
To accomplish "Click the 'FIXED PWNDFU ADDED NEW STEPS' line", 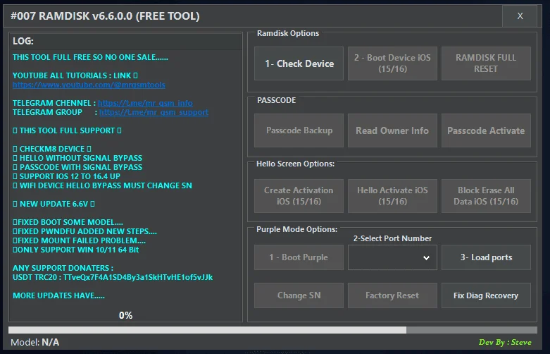I will [x=85, y=231].
